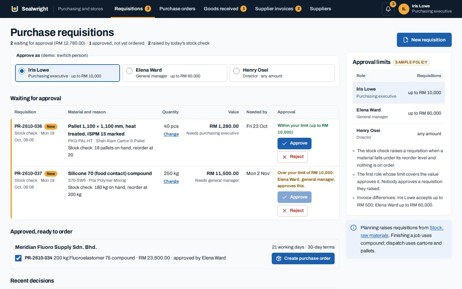The image size is (462, 289).
Task: Open the Requisitions tab
Action: pyautogui.click(x=133, y=9)
